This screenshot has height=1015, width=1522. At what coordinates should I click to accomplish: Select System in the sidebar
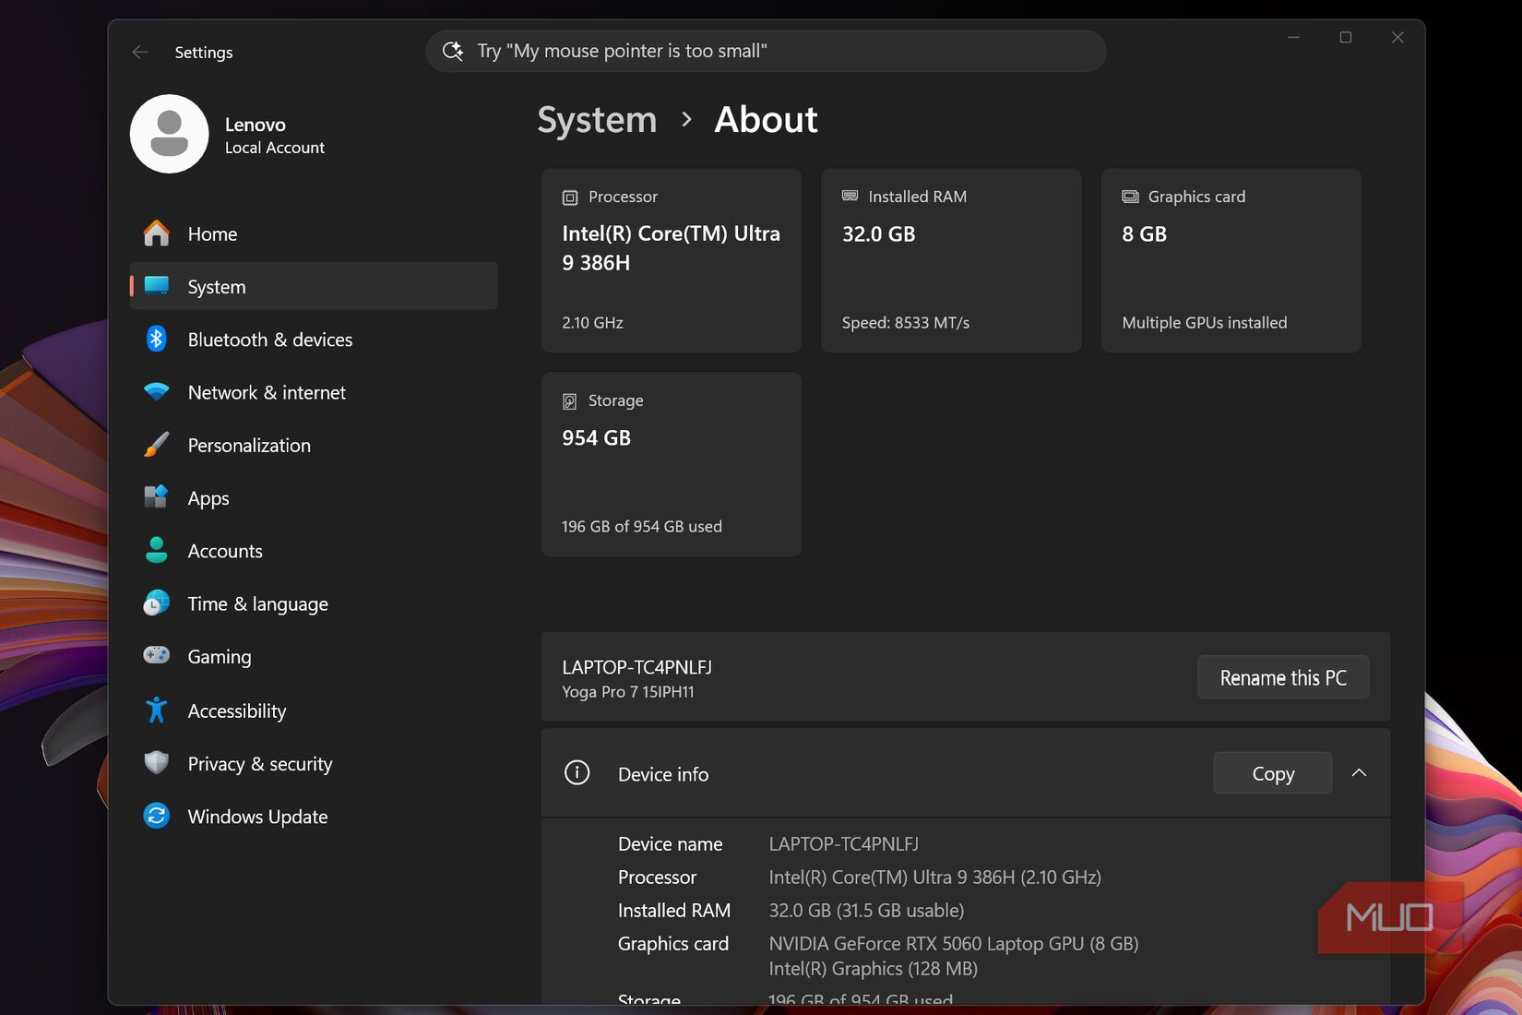(x=314, y=286)
